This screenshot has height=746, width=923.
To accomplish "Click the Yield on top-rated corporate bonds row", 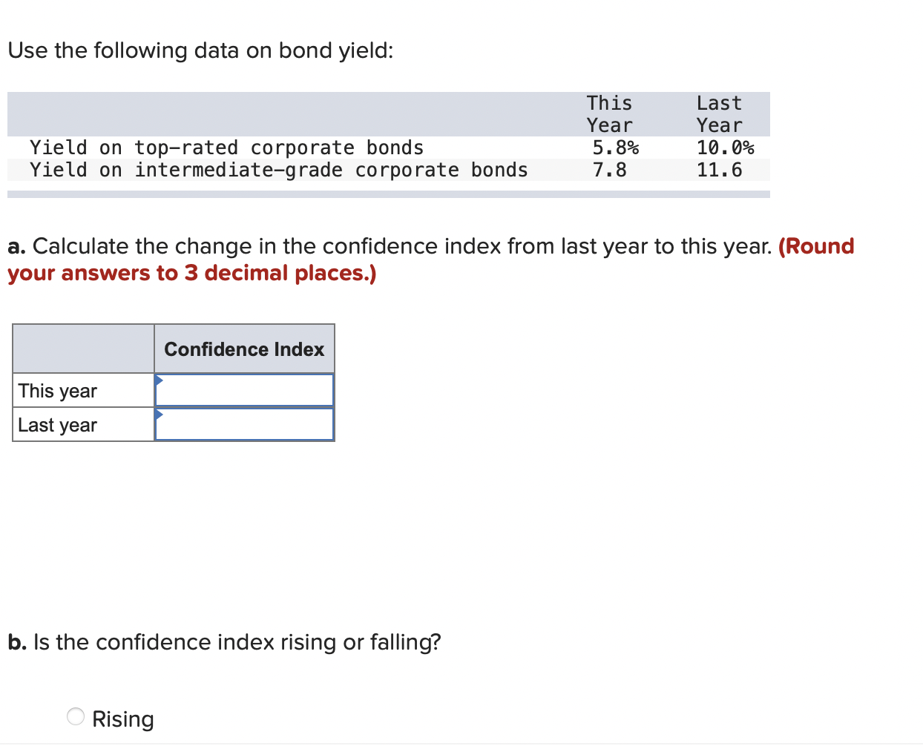I will 227,148.
